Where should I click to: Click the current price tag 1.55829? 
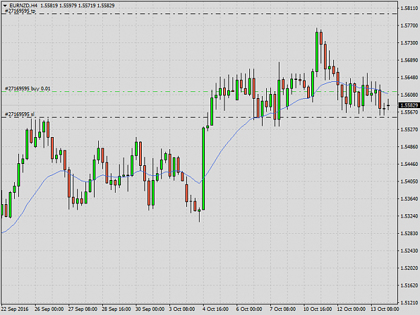(x=409, y=105)
